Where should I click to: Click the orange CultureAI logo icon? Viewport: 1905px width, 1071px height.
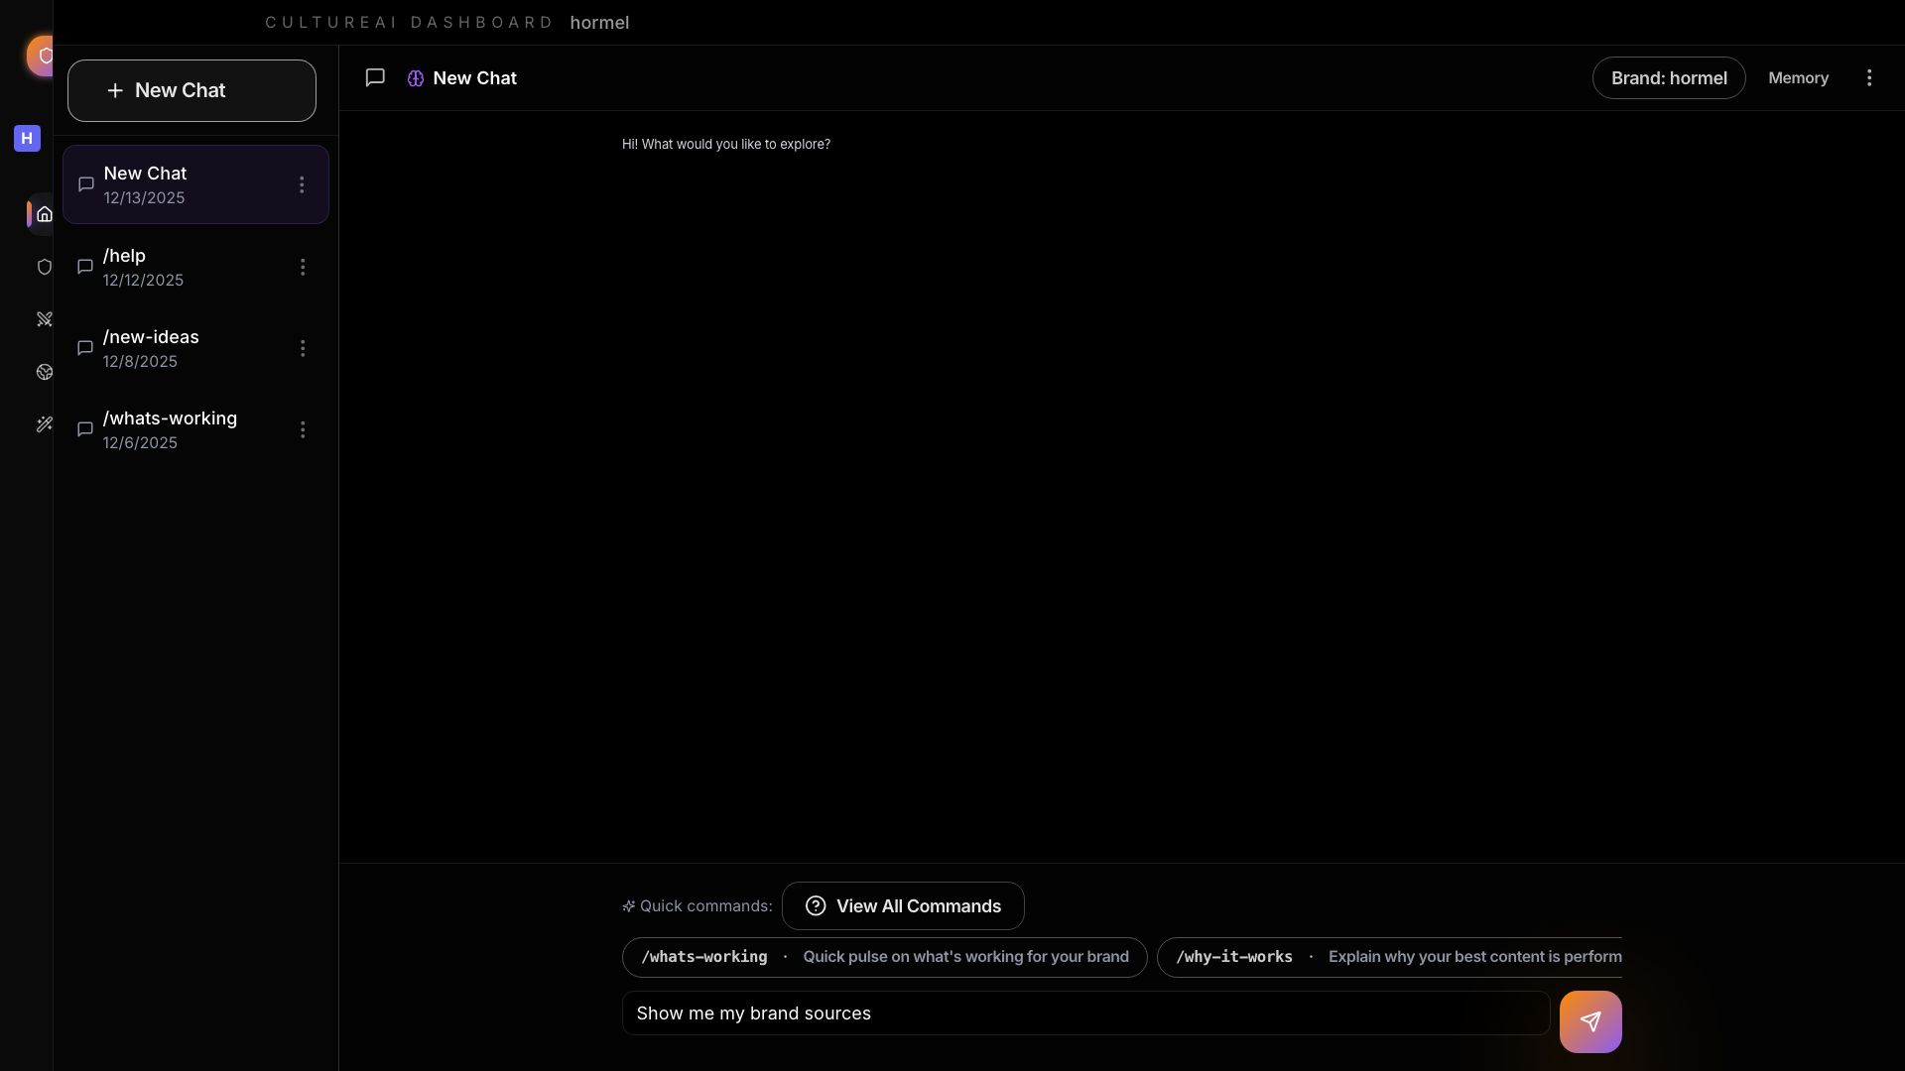coord(43,56)
